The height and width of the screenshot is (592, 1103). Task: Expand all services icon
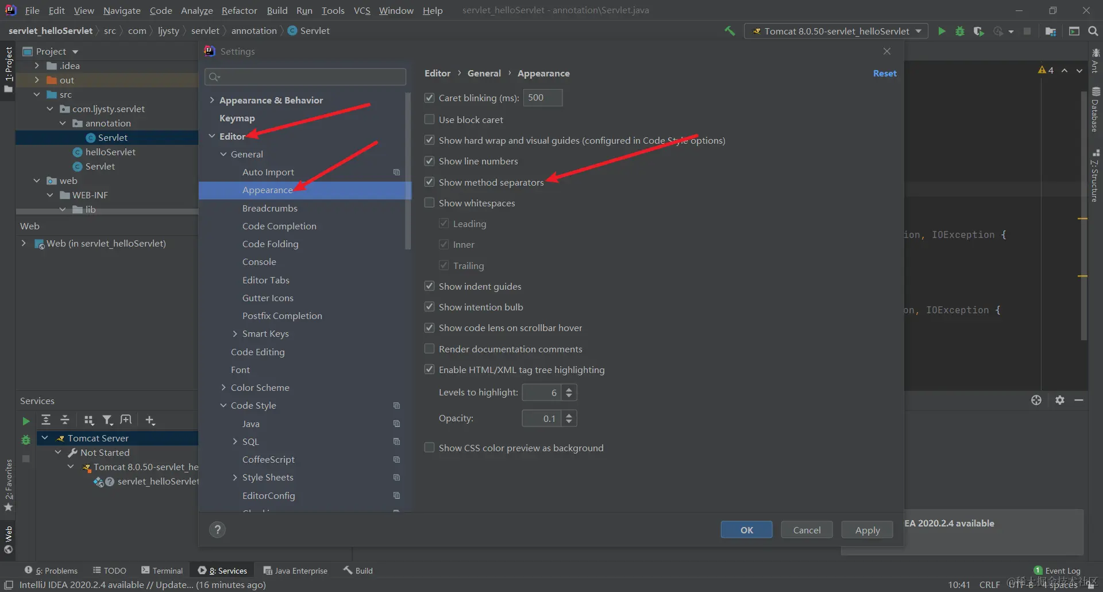click(x=46, y=420)
